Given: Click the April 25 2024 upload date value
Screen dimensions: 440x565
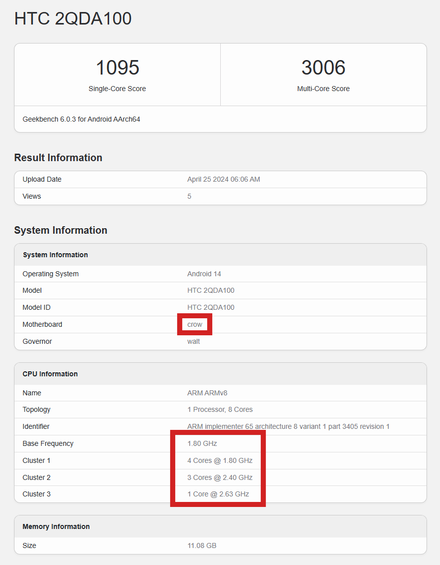Looking at the screenshot, I should [223, 179].
